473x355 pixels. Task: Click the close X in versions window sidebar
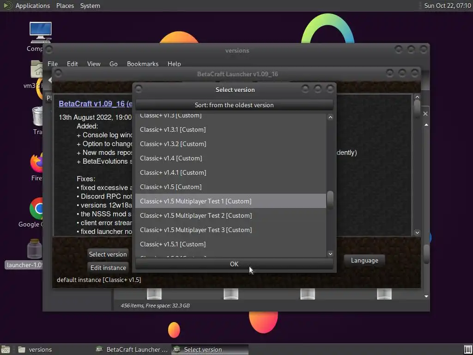[425, 114]
